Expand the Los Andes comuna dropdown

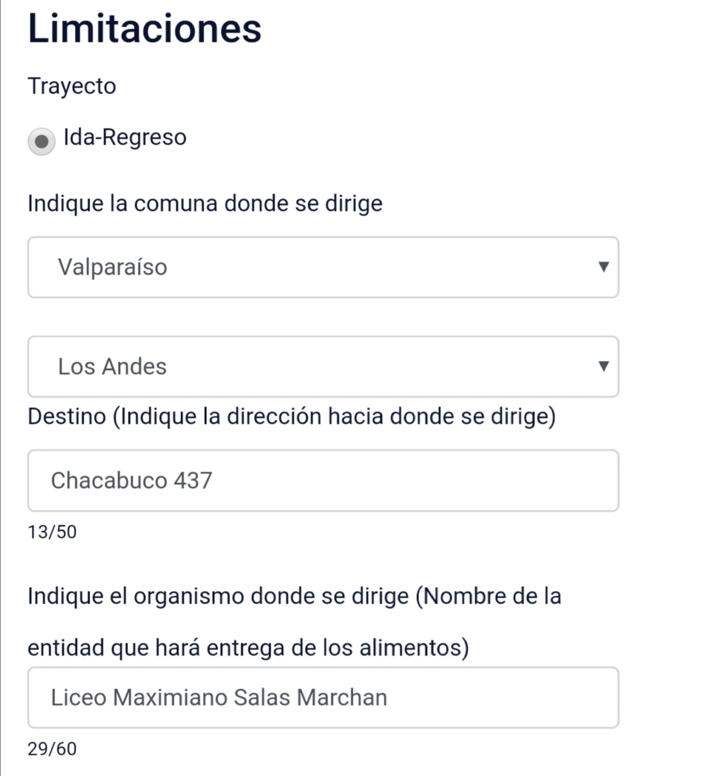click(323, 367)
